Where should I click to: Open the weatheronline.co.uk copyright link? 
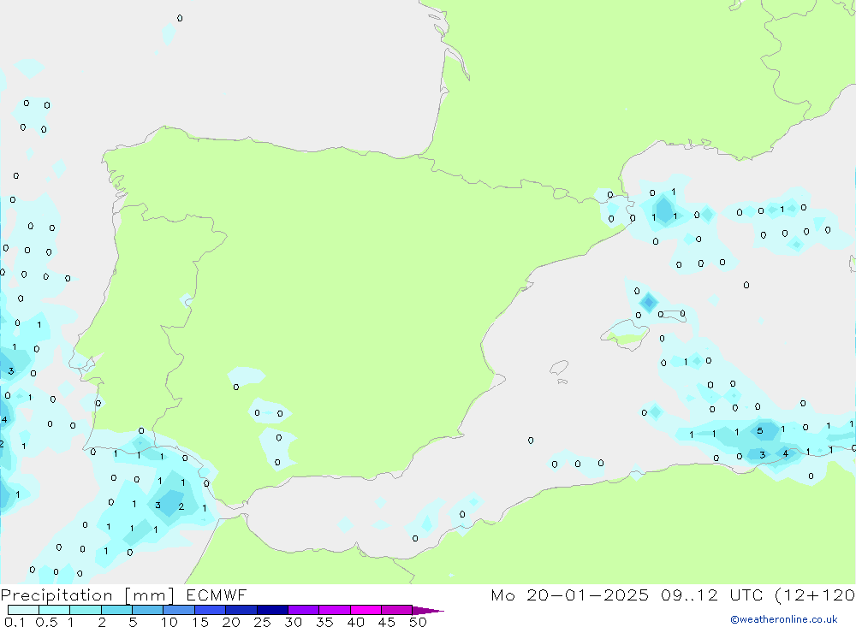783,619
